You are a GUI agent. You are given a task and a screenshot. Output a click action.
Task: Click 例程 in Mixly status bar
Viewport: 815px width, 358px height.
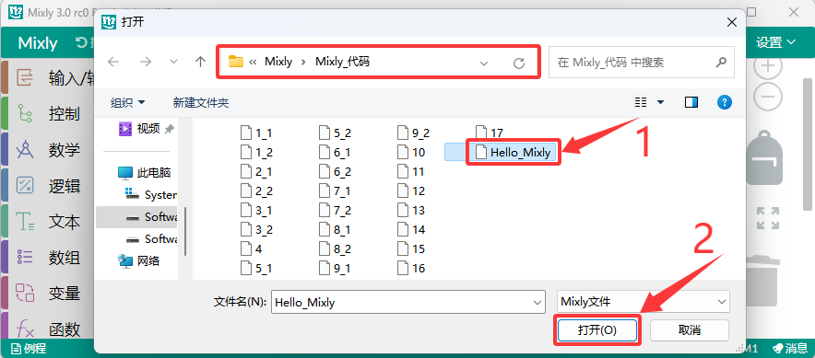click(x=30, y=348)
